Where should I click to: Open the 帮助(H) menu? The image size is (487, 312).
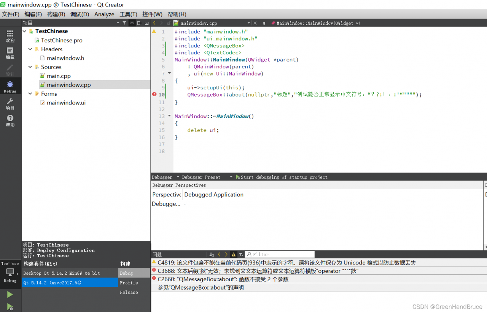(x=177, y=14)
